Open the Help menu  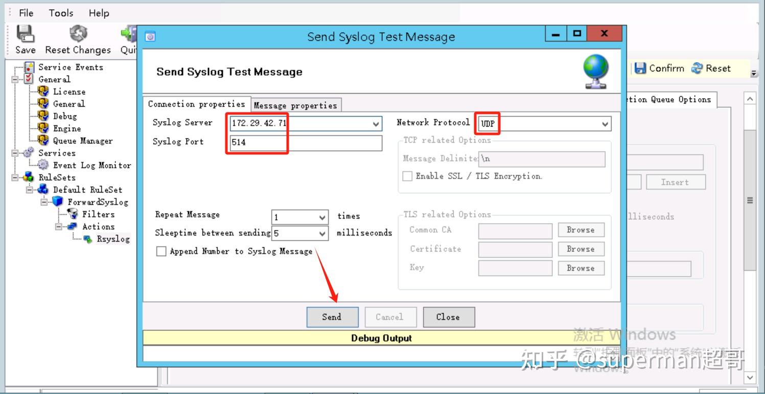[x=99, y=13]
